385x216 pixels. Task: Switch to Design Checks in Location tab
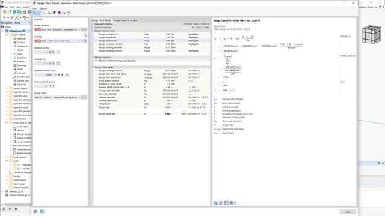point(126,20)
